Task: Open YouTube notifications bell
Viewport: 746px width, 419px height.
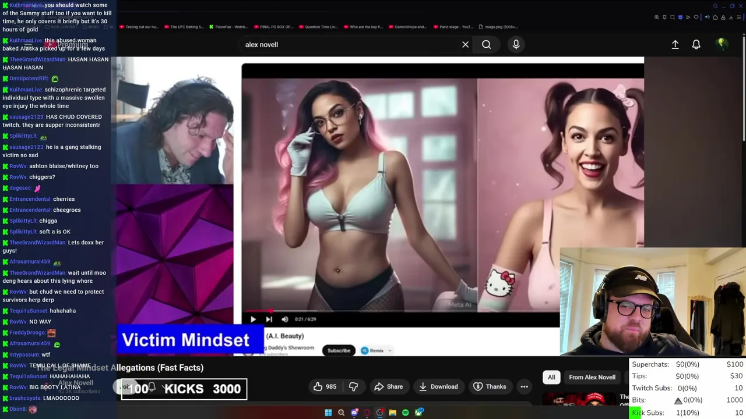Action: click(x=696, y=44)
